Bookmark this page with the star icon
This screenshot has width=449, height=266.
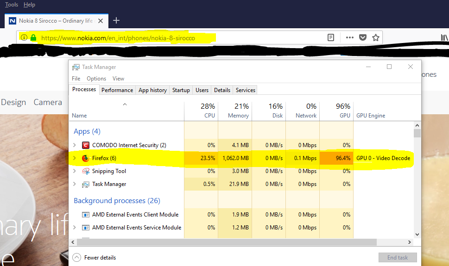point(376,37)
